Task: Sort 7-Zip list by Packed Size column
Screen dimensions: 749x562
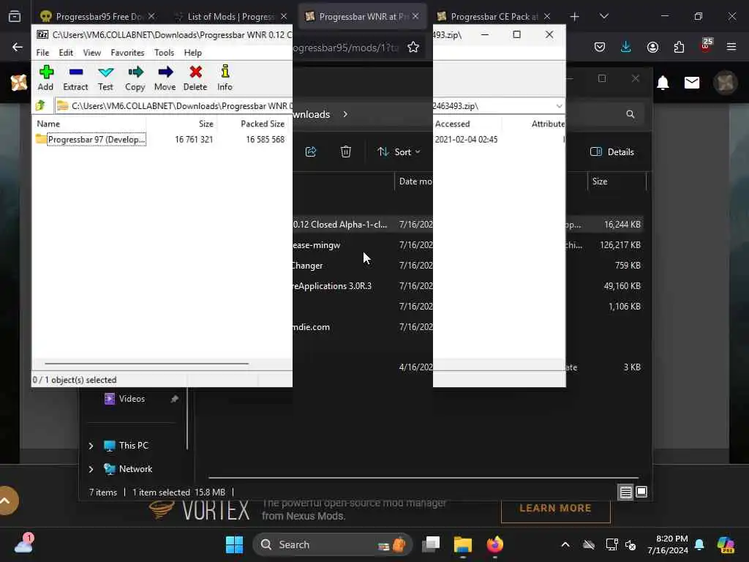Action: (263, 124)
